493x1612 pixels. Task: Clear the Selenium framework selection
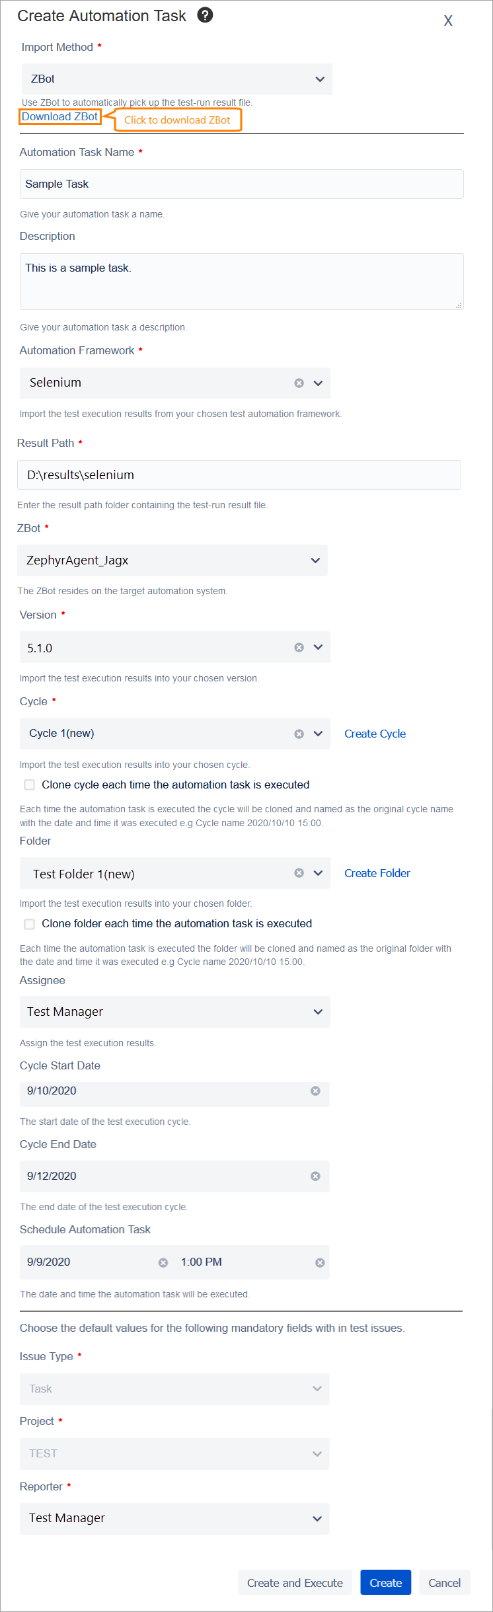click(299, 383)
